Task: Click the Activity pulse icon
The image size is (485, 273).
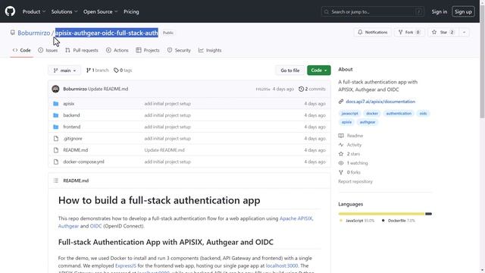Action: pyautogui.click(x=341, y=145)
